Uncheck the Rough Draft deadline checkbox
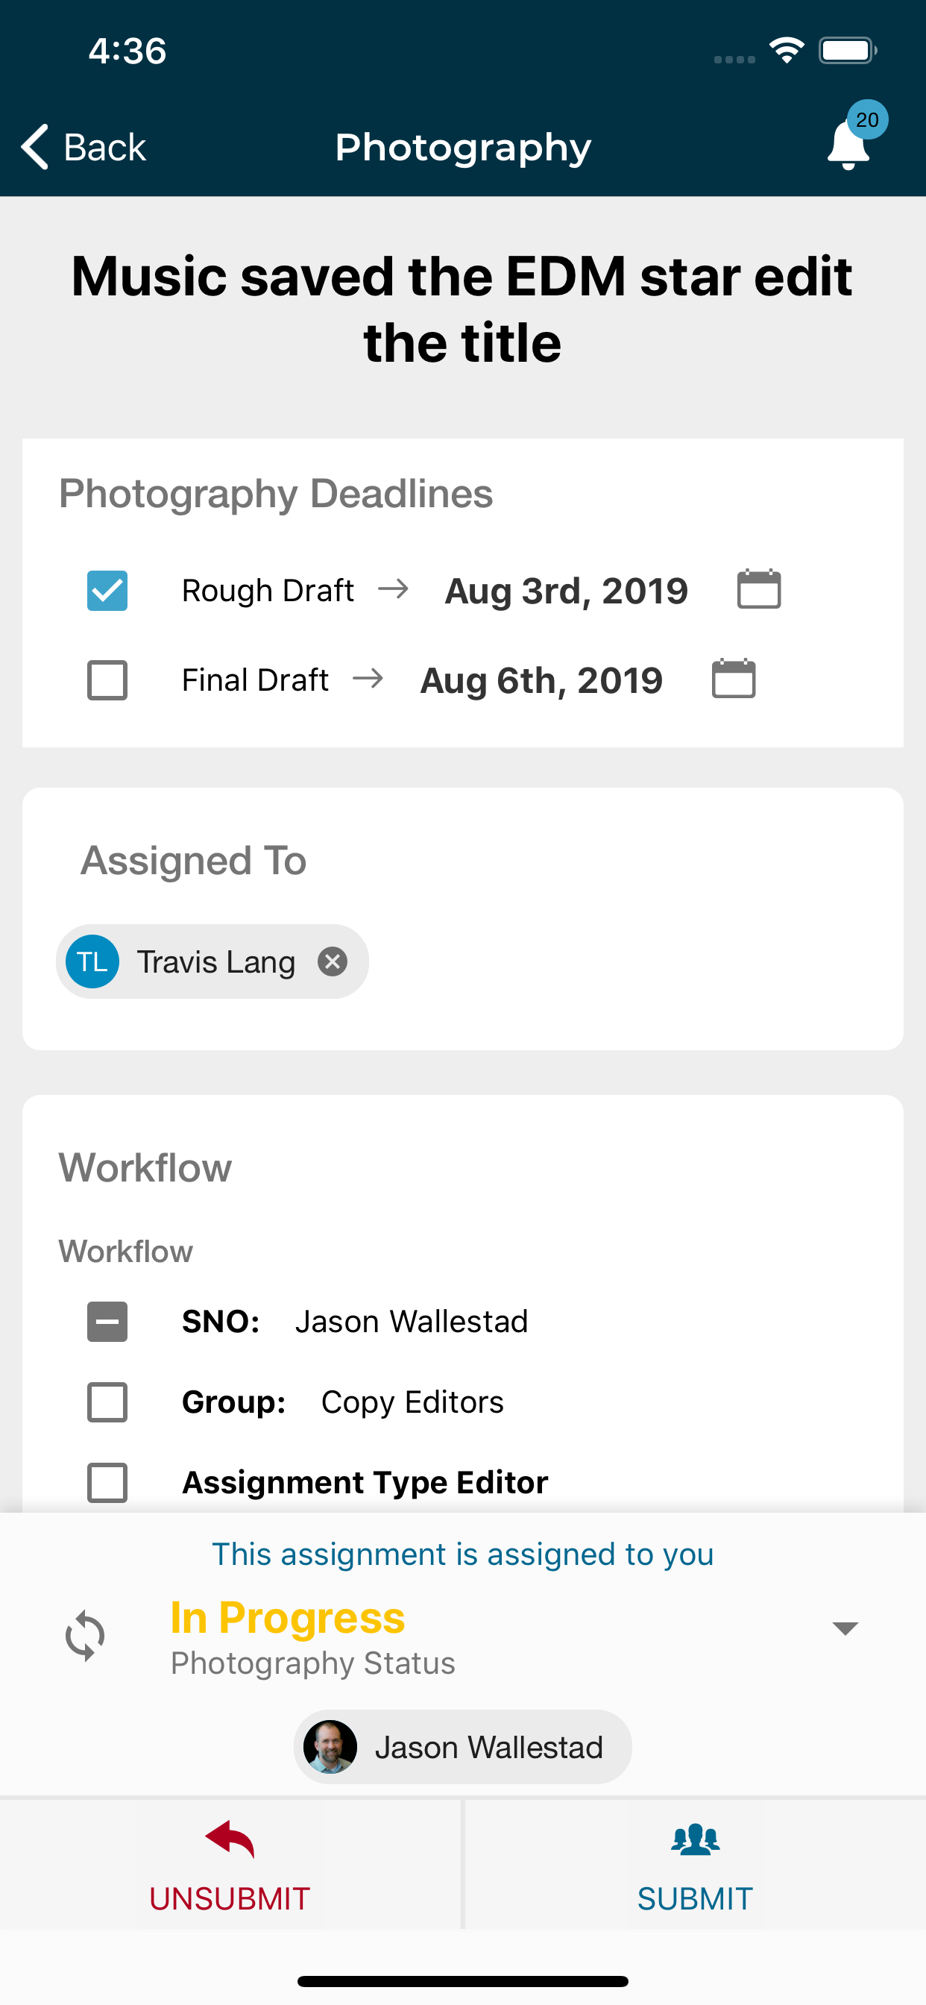The height and width of the screenshot is (2005, 926). tap(107, 591)
